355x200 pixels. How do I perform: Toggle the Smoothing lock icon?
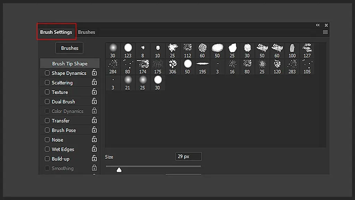pyautogui.click(x=94, y=168)
